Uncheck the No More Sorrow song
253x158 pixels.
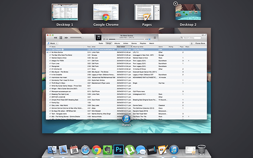tap(50, 52)
